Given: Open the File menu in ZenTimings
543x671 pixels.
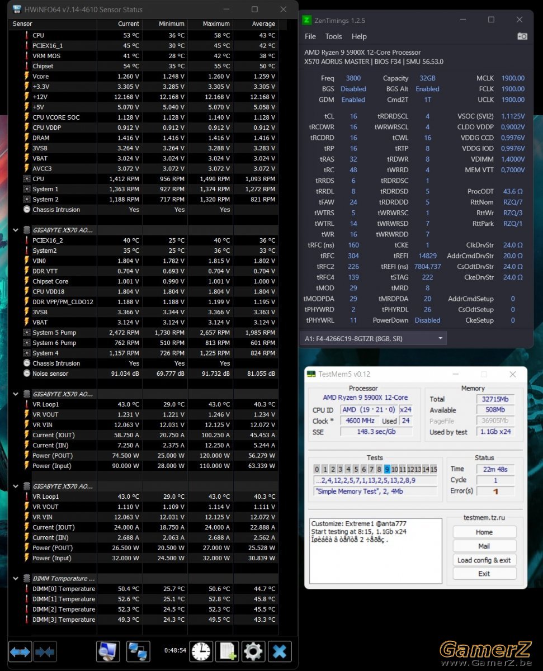Looking at the screenshot, I should pyautogui.click(x=310, y=36).
